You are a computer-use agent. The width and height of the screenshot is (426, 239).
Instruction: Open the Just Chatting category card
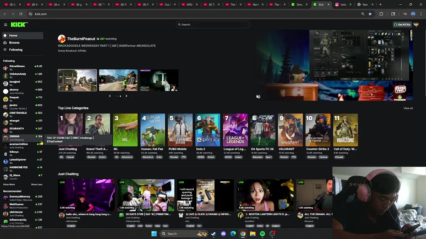coord(70,130)
